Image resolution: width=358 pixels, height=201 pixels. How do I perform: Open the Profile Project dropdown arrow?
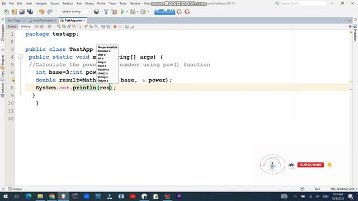coord(148,12)
